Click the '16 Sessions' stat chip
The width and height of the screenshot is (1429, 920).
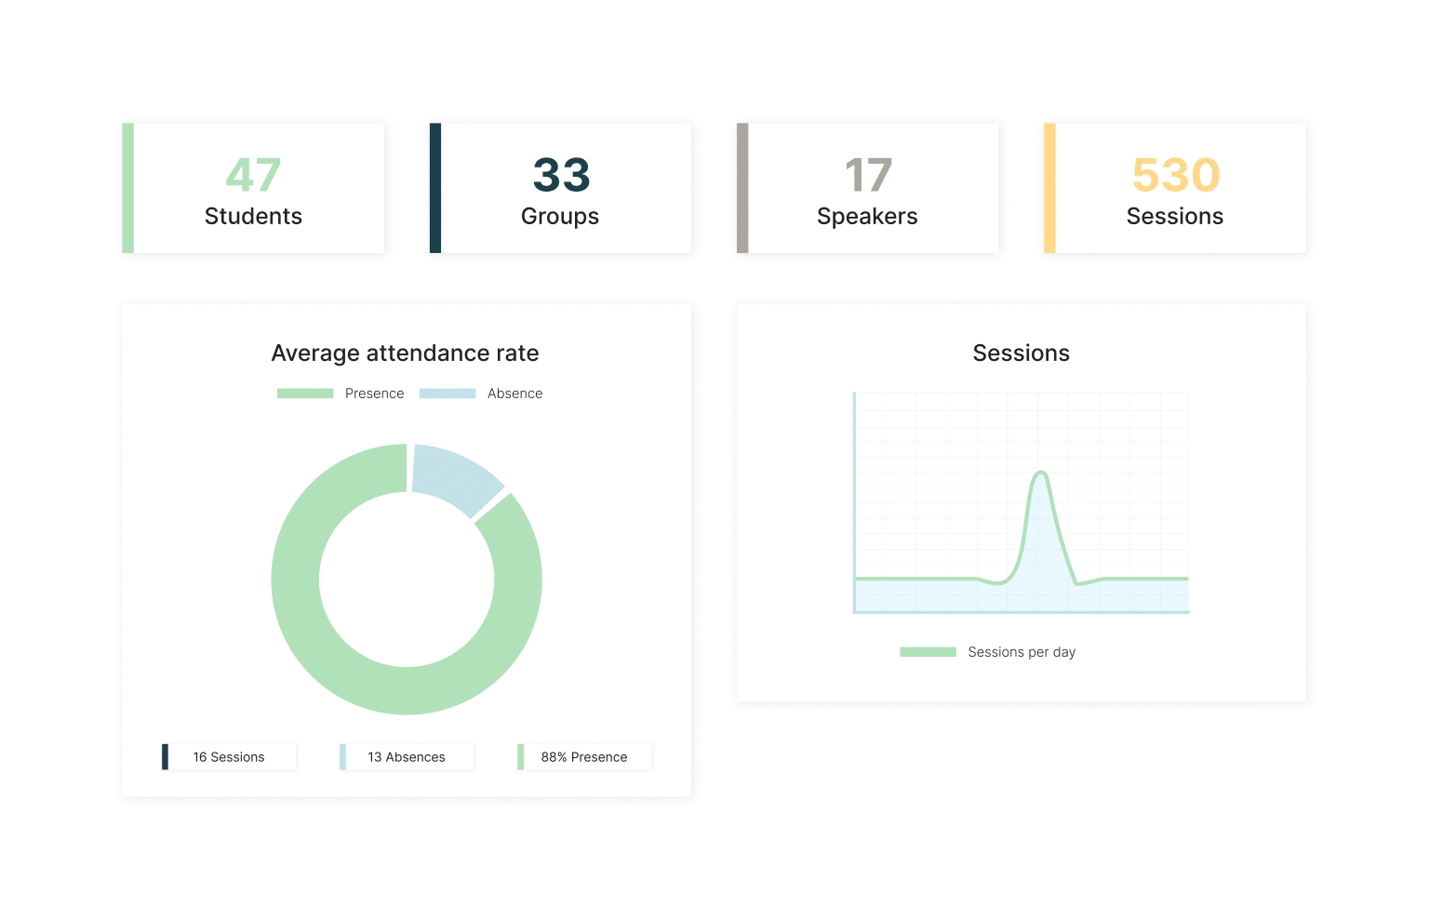click(229, 757)
